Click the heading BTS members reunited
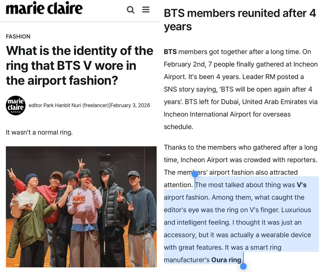This screenshot has height=272, width=325. [240, 20]
